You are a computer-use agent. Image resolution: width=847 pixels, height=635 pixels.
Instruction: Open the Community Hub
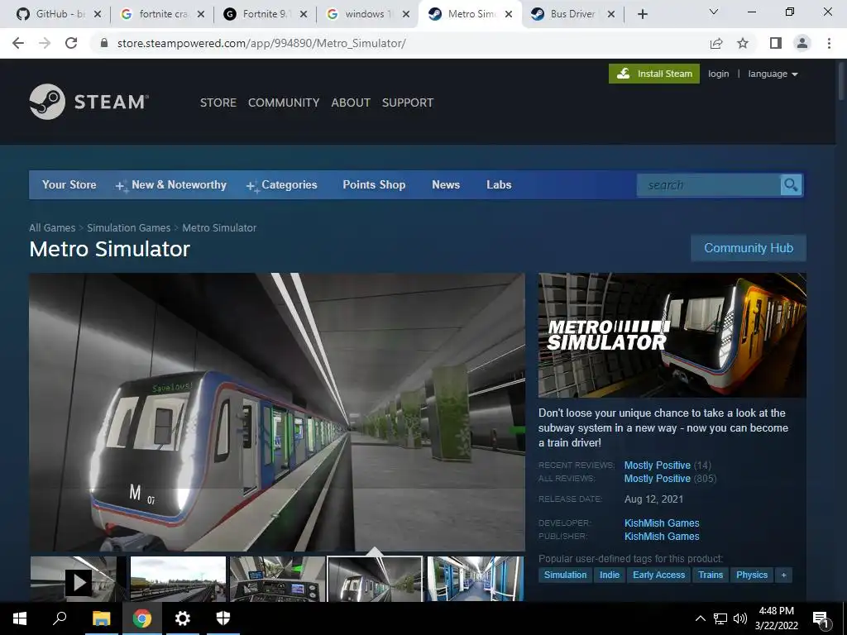click(749, 248)
